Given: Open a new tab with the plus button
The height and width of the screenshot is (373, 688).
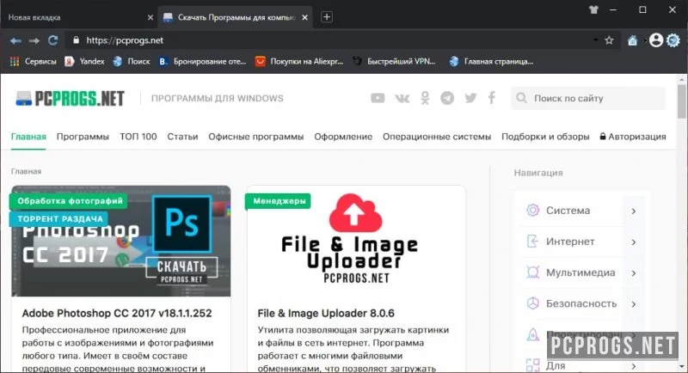Looking at the screenshot, I should pyautogui.click(x=327, y=16).
